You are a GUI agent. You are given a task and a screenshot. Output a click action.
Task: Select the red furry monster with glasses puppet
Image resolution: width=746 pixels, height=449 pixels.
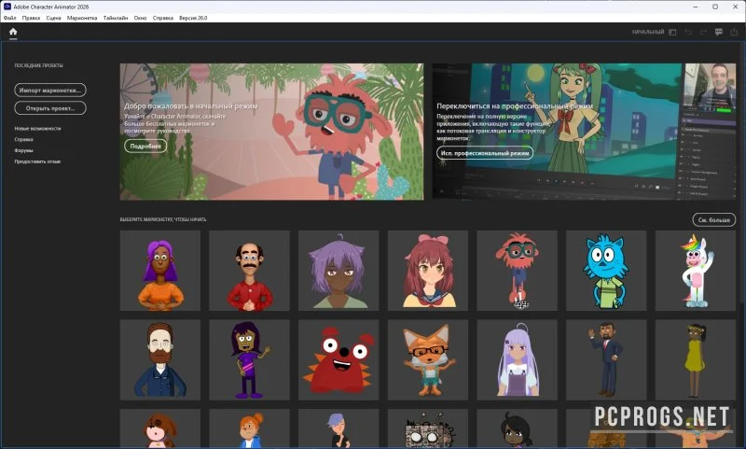[x=518, y=271]
